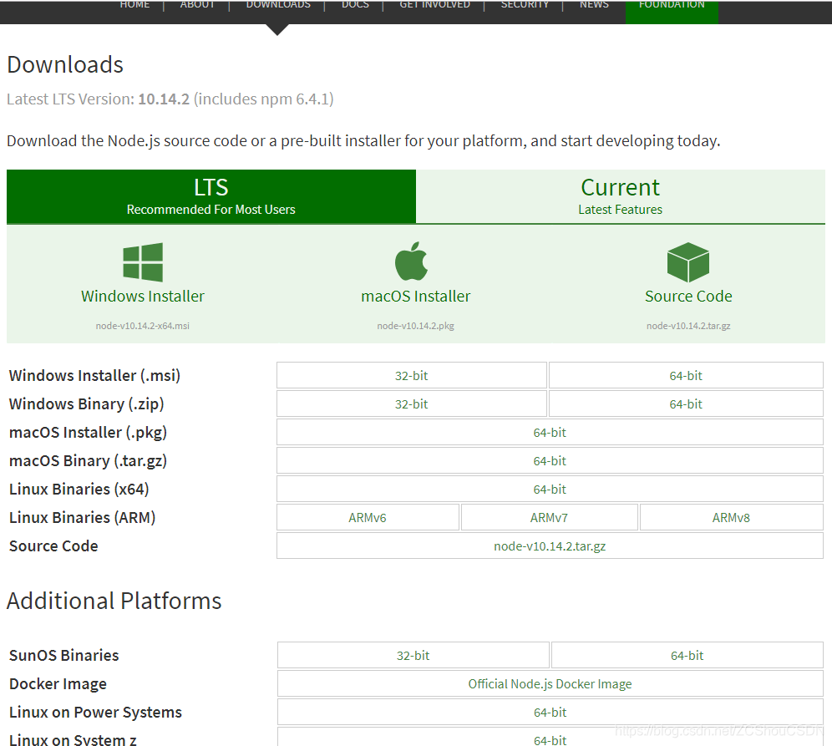The image size is (832, 746).
Task: Click the Source Code row label
Action: pyautogui.click(x=53, y=546)
